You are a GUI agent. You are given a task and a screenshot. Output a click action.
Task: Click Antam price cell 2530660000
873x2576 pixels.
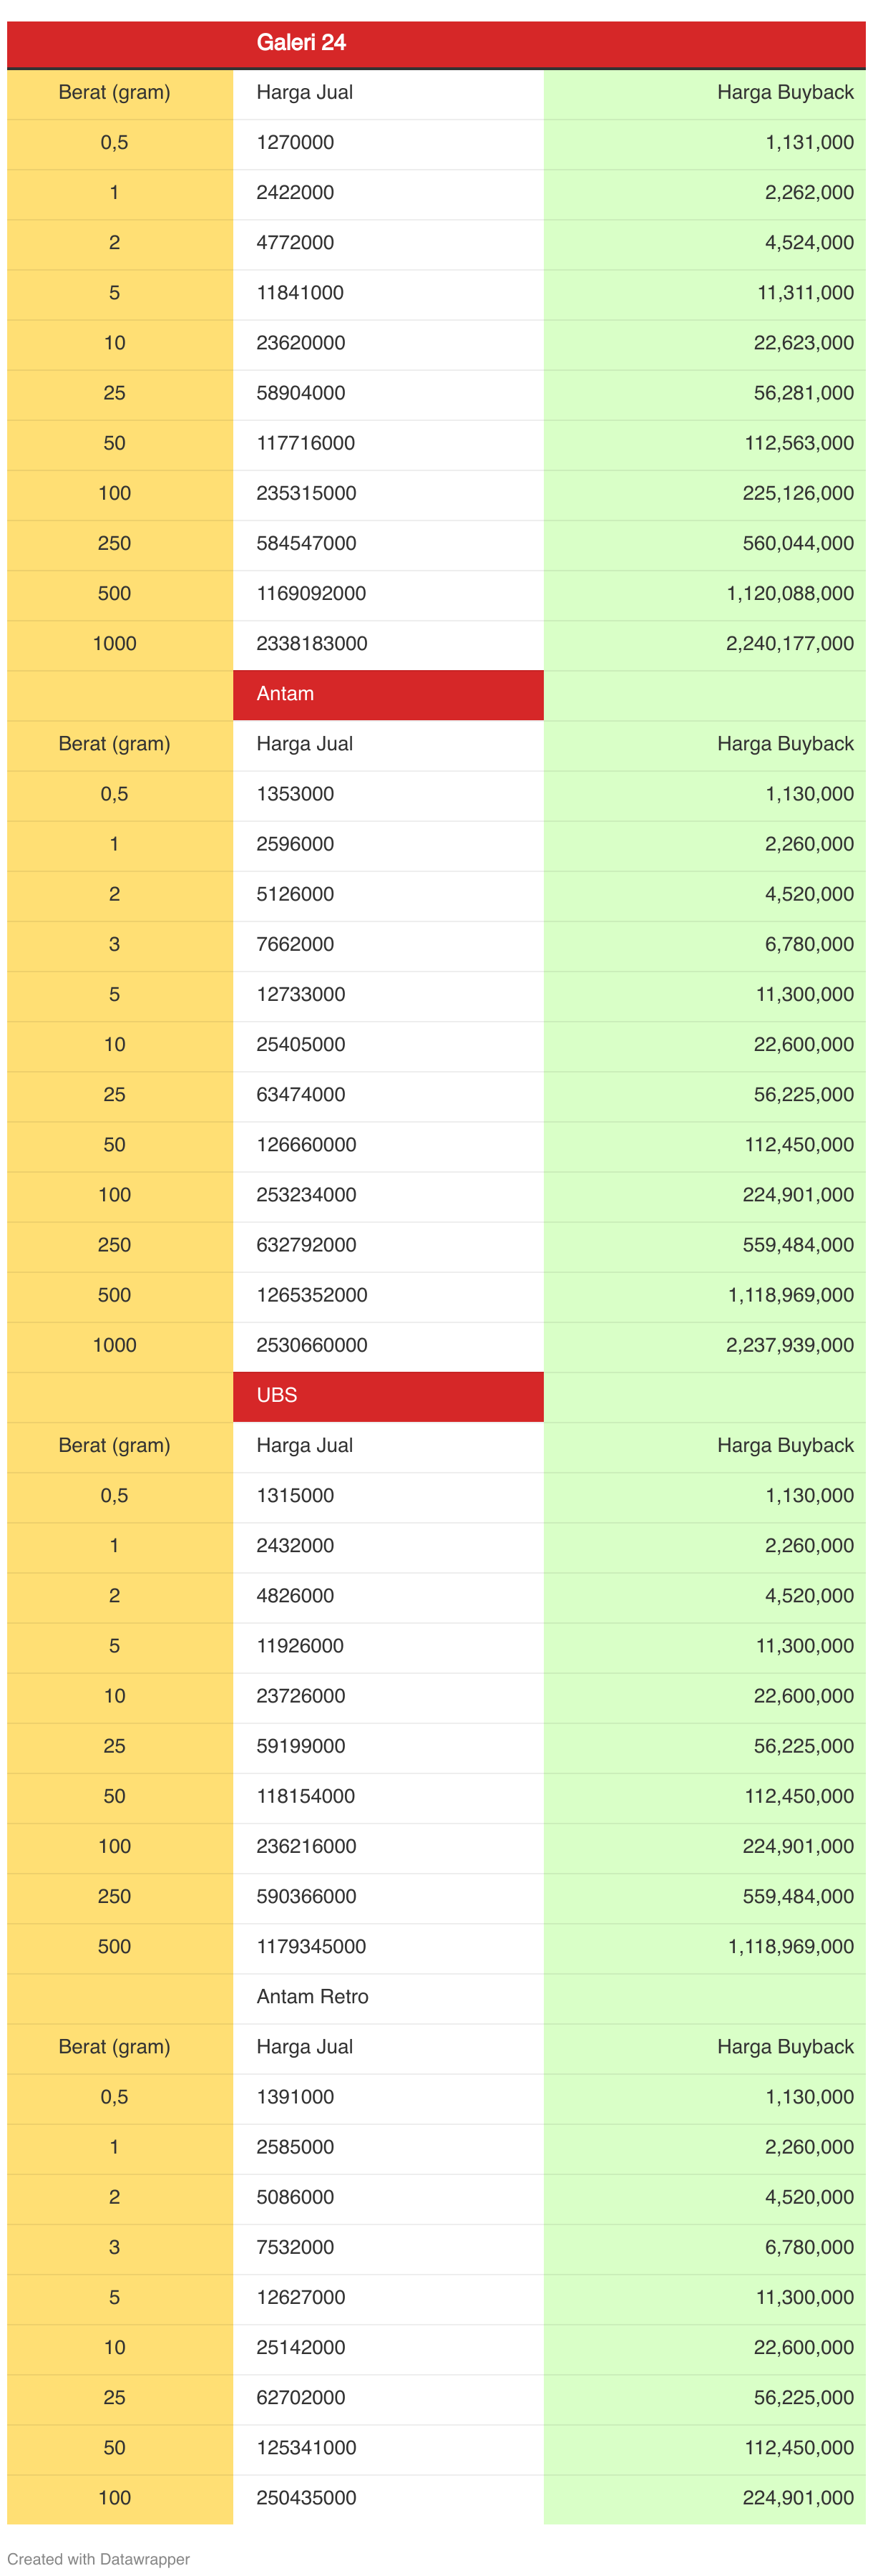pyautogui.click(x=311, y=1345)
